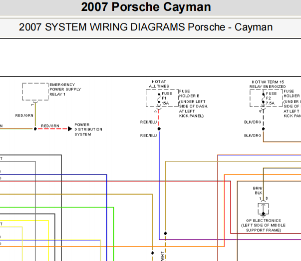This screenshot has width=301, height=261.
Task: Click the '2007 Porsche Cayman' page title
Action: [146, 7]
